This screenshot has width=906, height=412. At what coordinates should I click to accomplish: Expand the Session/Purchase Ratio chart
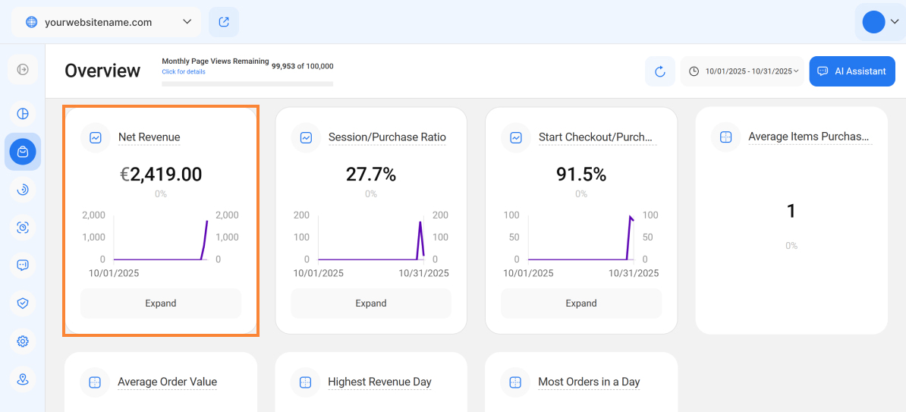[371, 303]
